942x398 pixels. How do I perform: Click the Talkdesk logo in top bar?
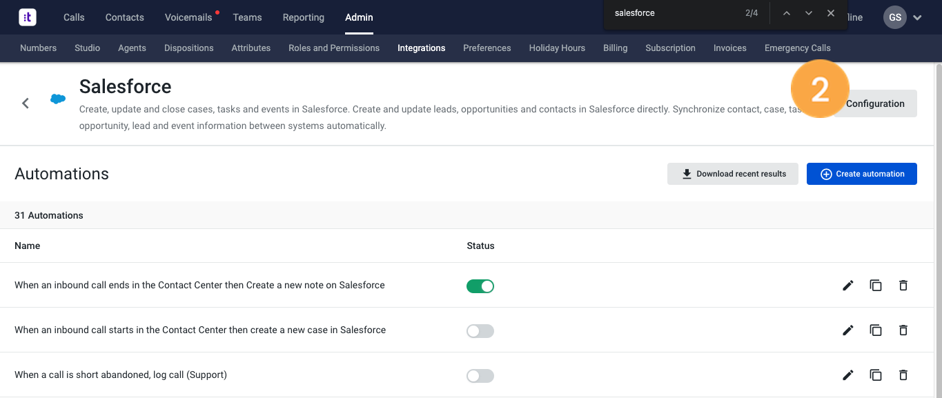(x=28, y=17)
